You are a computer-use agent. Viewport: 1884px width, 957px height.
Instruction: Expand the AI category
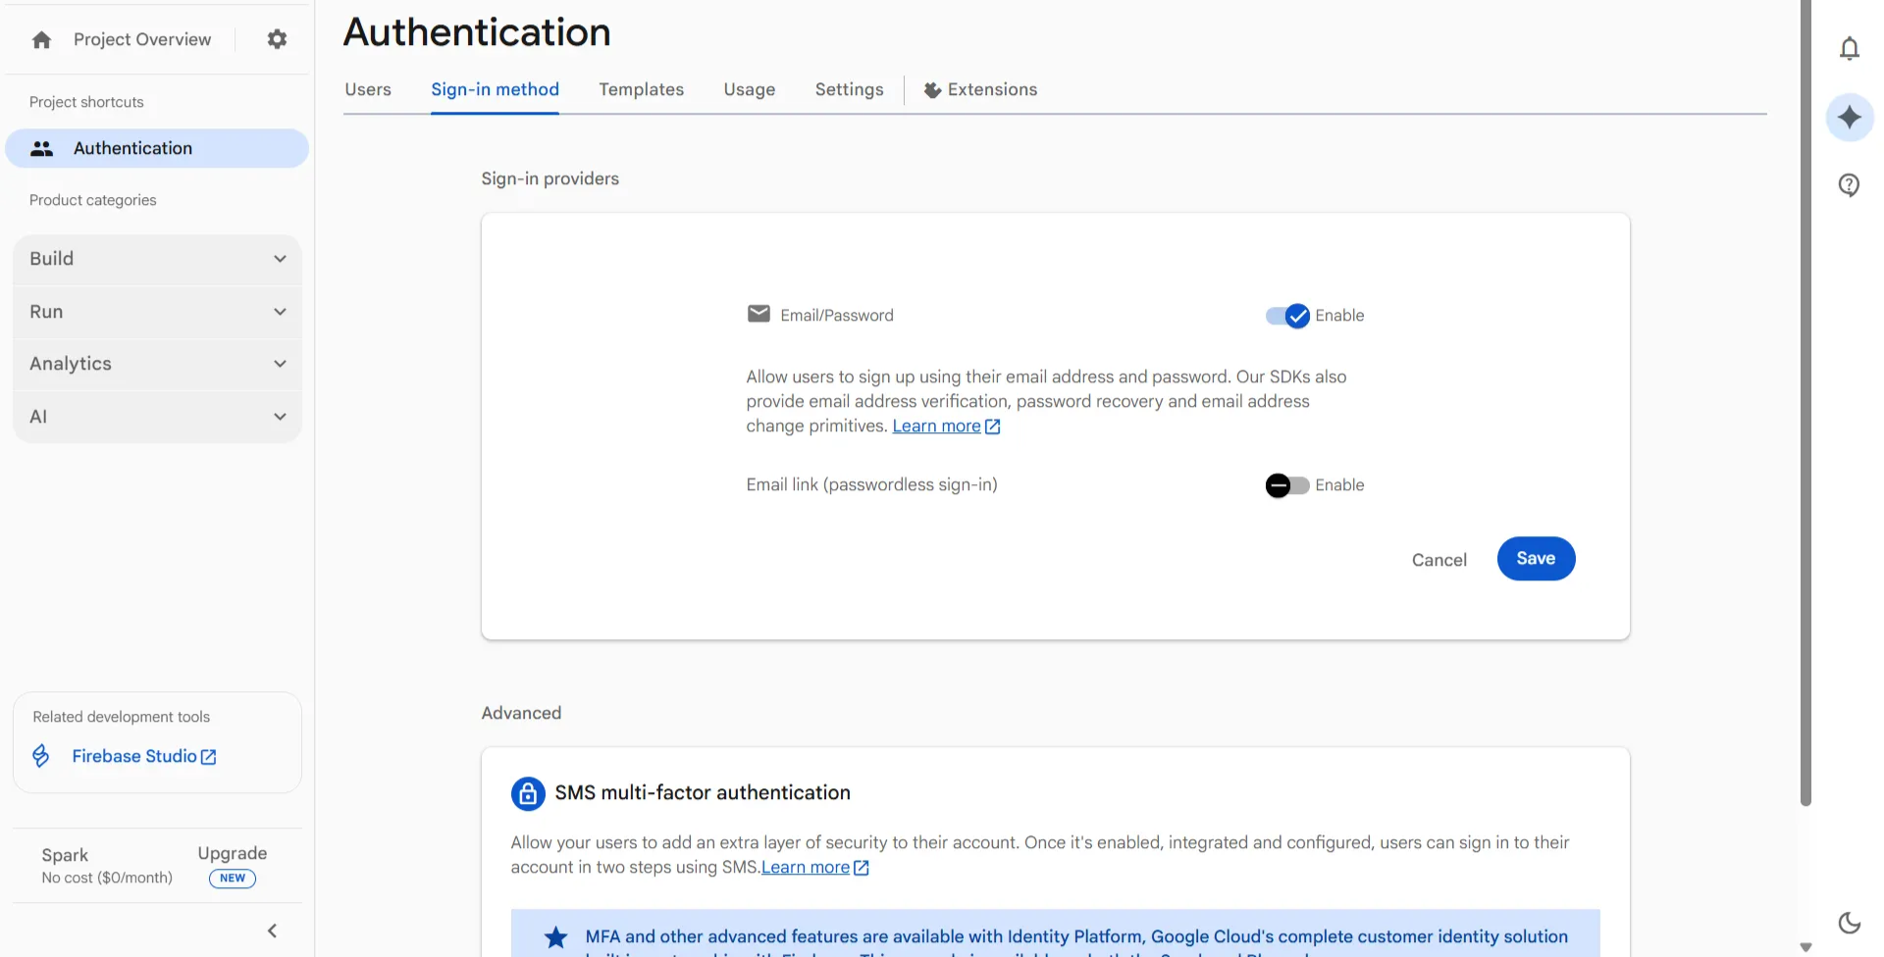157,417
